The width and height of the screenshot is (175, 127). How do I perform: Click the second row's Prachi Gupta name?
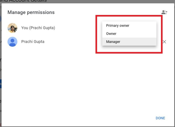(33, 42)
